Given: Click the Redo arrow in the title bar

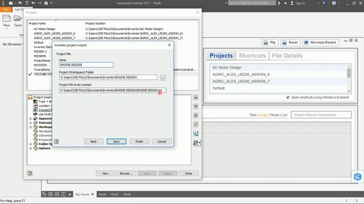Looking at the screenshot, I should click(x=39, y=3).
